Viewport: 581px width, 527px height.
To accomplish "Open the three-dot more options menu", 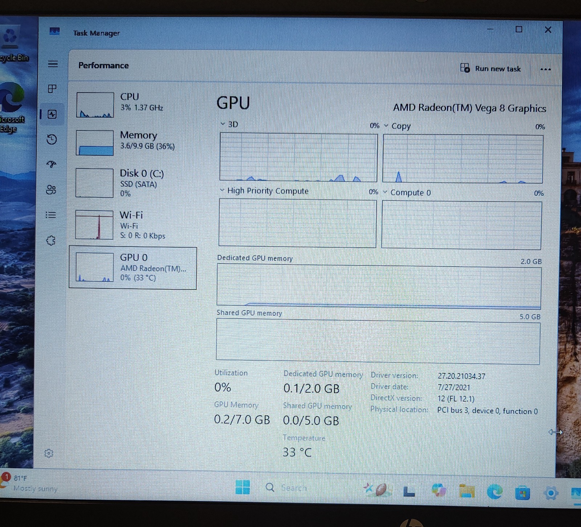I will click(545, 69).
